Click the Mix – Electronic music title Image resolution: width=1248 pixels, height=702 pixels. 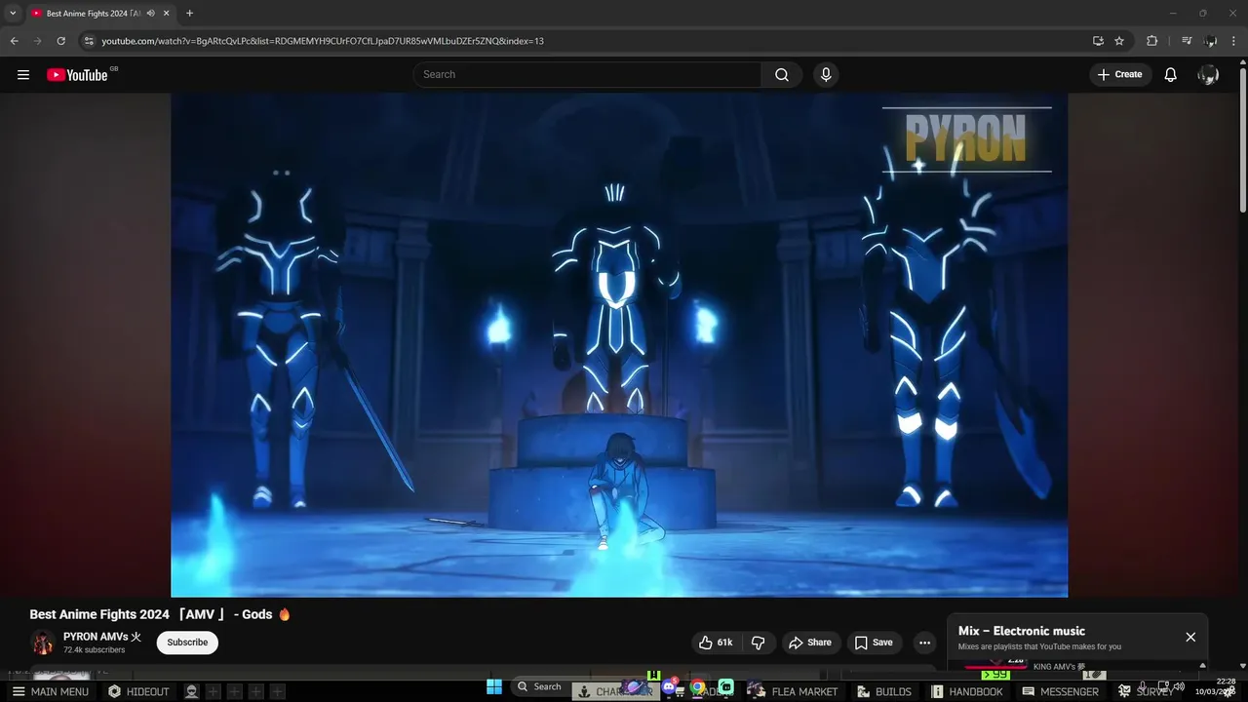pyautogui.click(x=1022, y=631)
